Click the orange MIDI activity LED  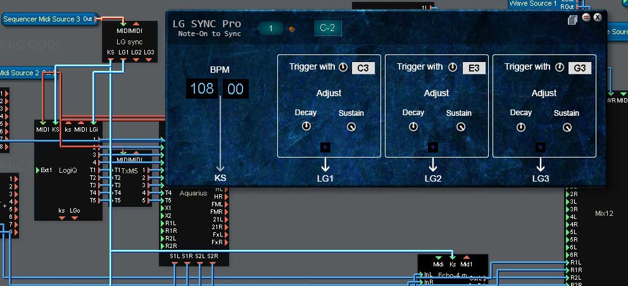(x=292, y=29)
